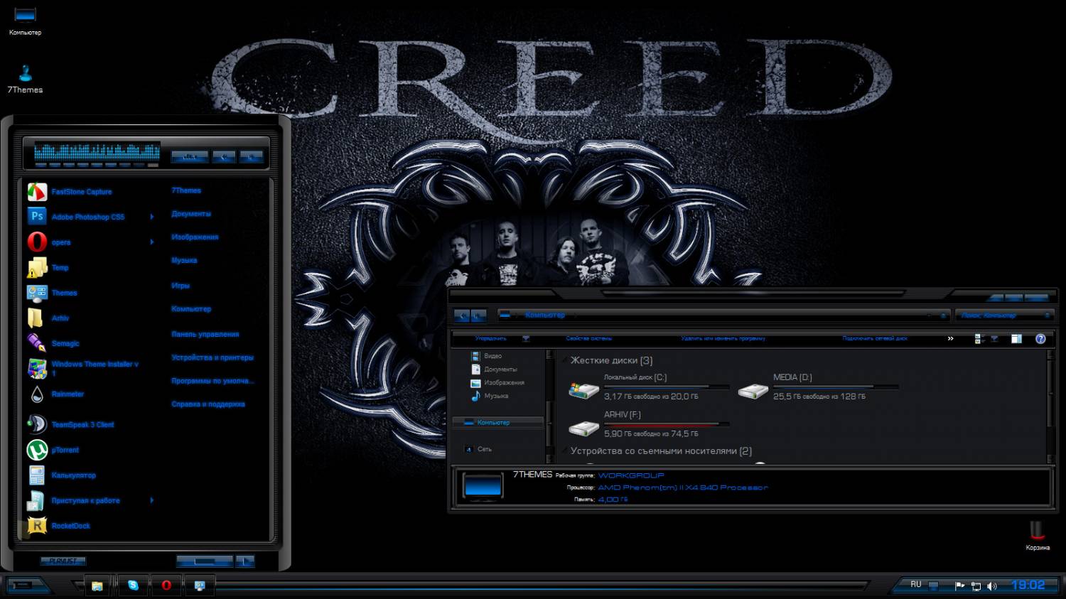Image resolution: width=1066 pixels, height=599 pixels.
Task: Launch Adobe Photoshop CS5 icon
Action: [37, 217]
